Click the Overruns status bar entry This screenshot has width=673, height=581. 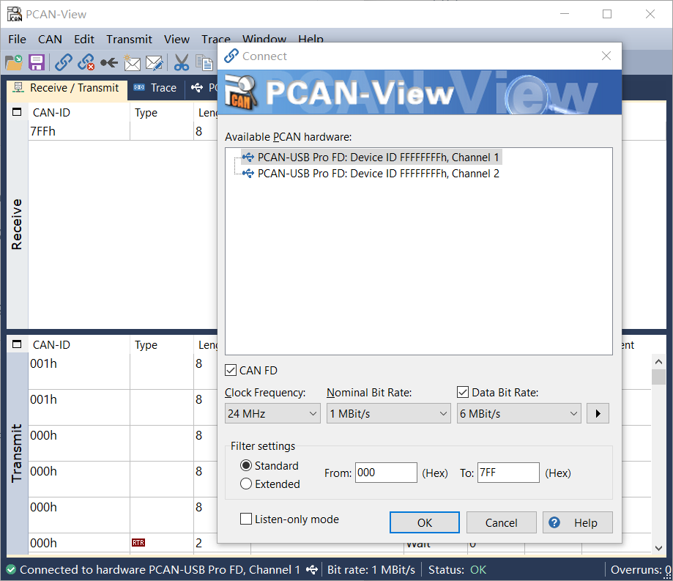coord(640,570)
